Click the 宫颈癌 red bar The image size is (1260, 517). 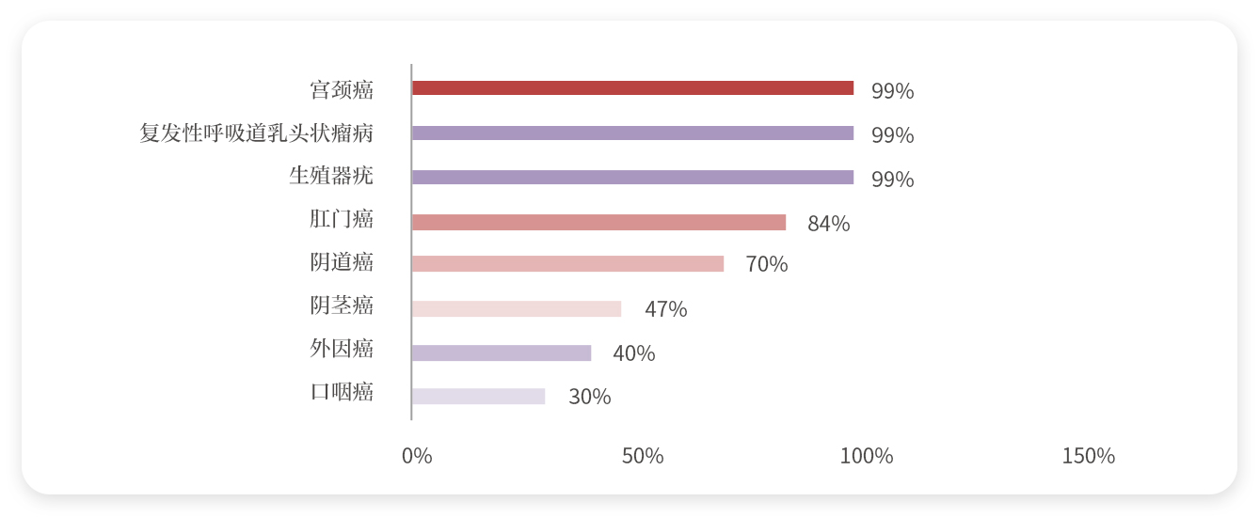(x=632, y=88)
